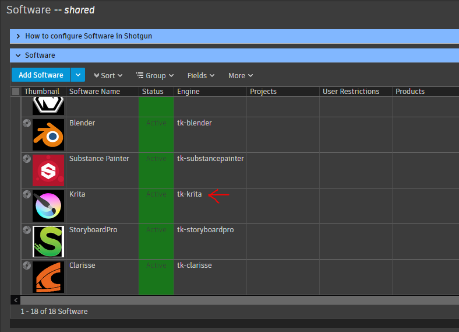Screen dimensions: 459x332
Task: Click the Clarisse logo thumbnail
Action: (48, 277)
